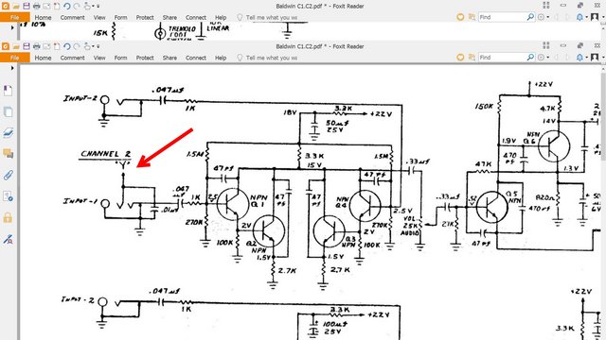Expand the navigation pane arrow in lower window
The height and width of the screenshot is (340, 606).
(12, 68)
